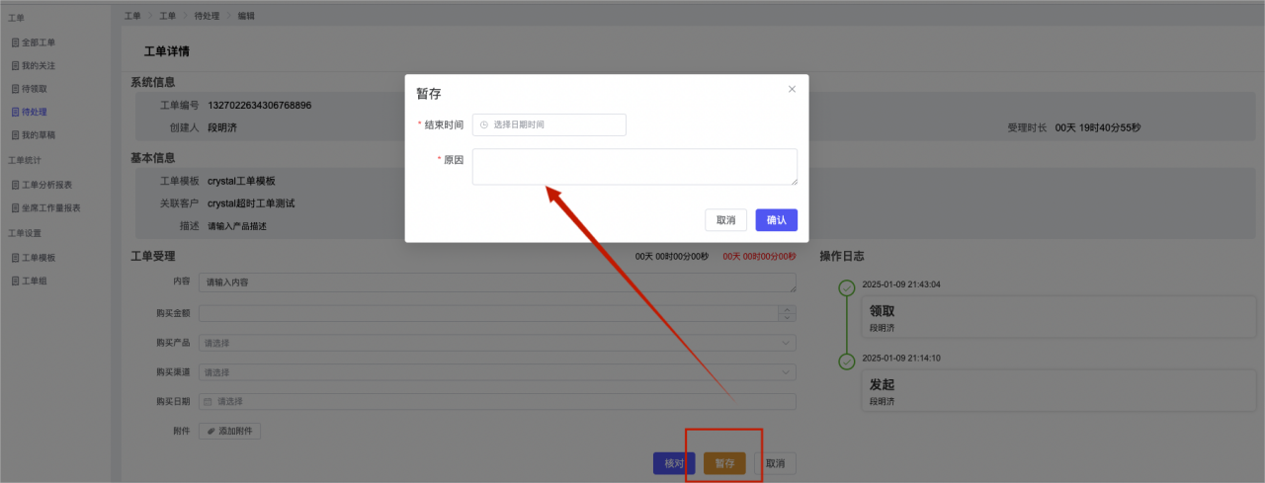Select the 领取 operation log card
The image size is (1265, 483).
tap(1058, 316)
